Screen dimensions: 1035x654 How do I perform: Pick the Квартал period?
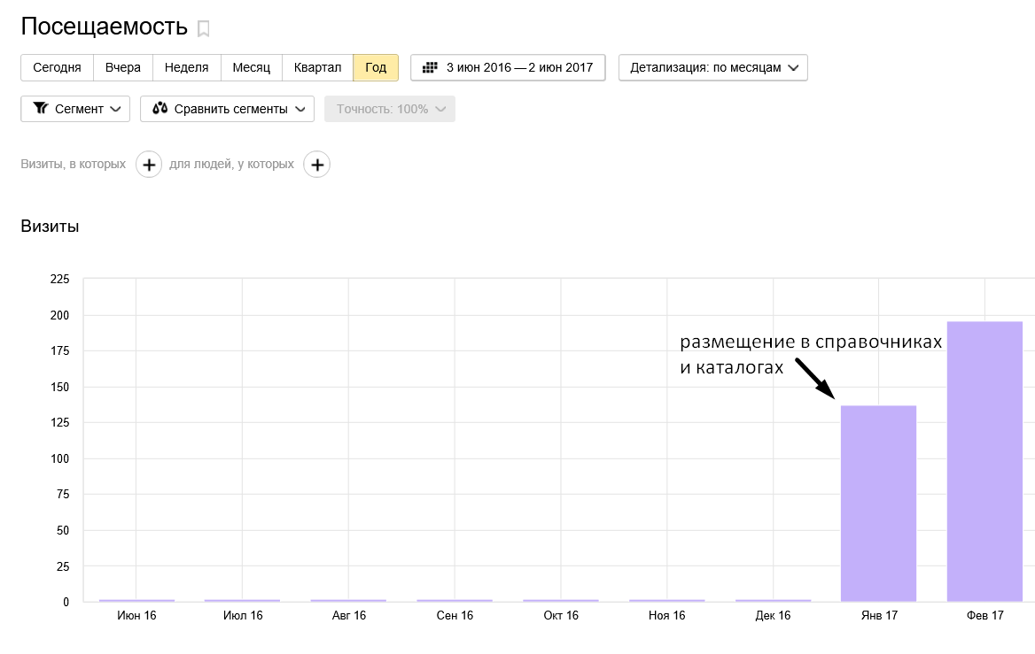tap(317, 67)
